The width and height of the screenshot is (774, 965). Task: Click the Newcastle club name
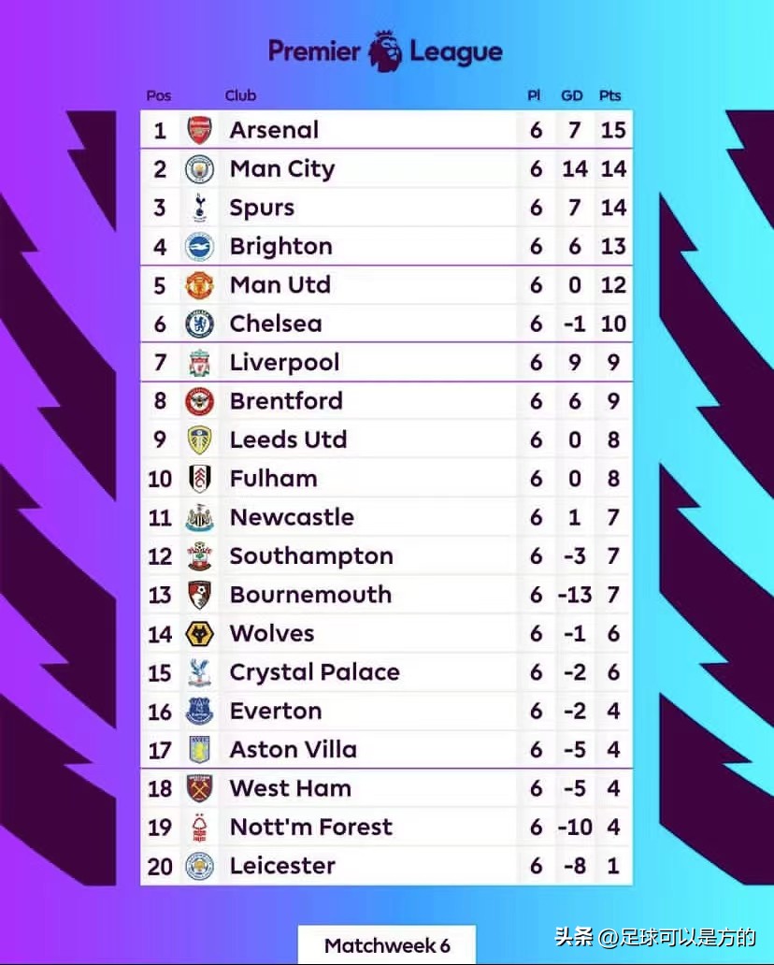click(292, 517)
